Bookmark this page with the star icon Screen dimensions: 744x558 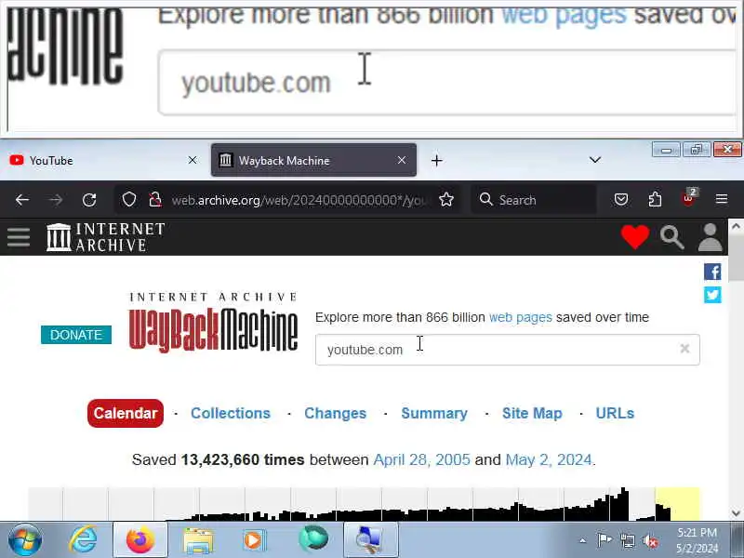pyautogui.click(x=446, y=200)
